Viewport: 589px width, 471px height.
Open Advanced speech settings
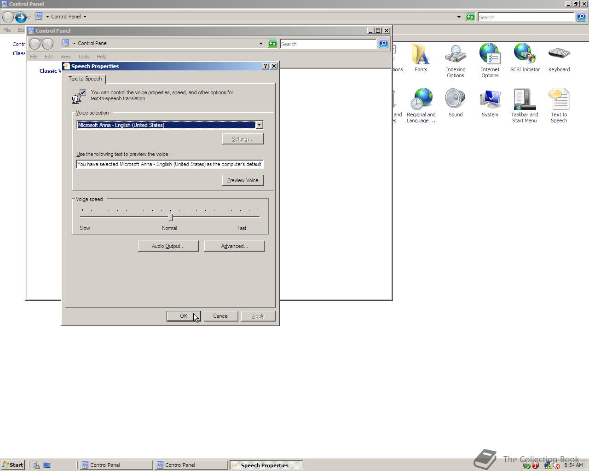(234, 246)
